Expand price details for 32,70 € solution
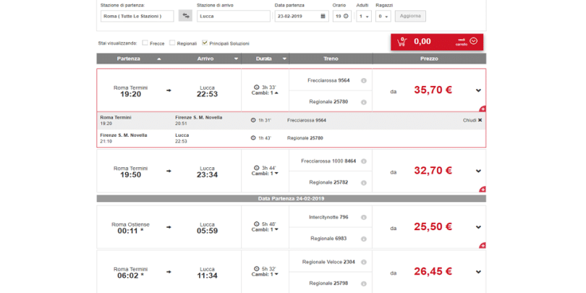 [478, 171]
